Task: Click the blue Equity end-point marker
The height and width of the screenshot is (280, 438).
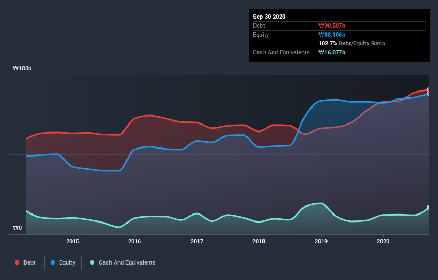Action: (429, 94)
